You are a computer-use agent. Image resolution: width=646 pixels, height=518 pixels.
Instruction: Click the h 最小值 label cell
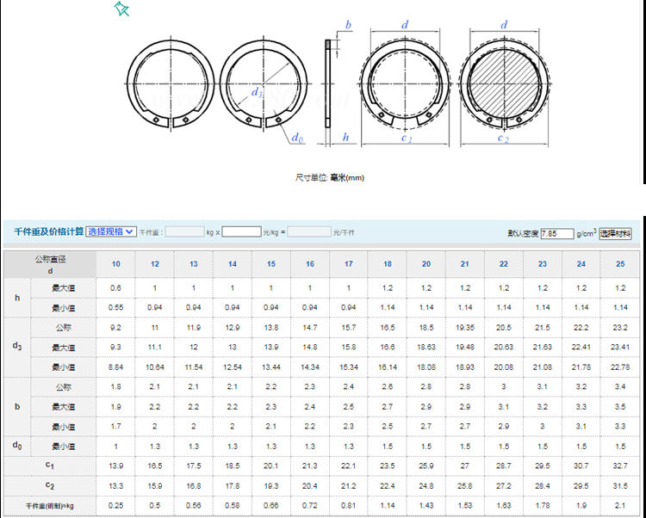click(64, 308)
